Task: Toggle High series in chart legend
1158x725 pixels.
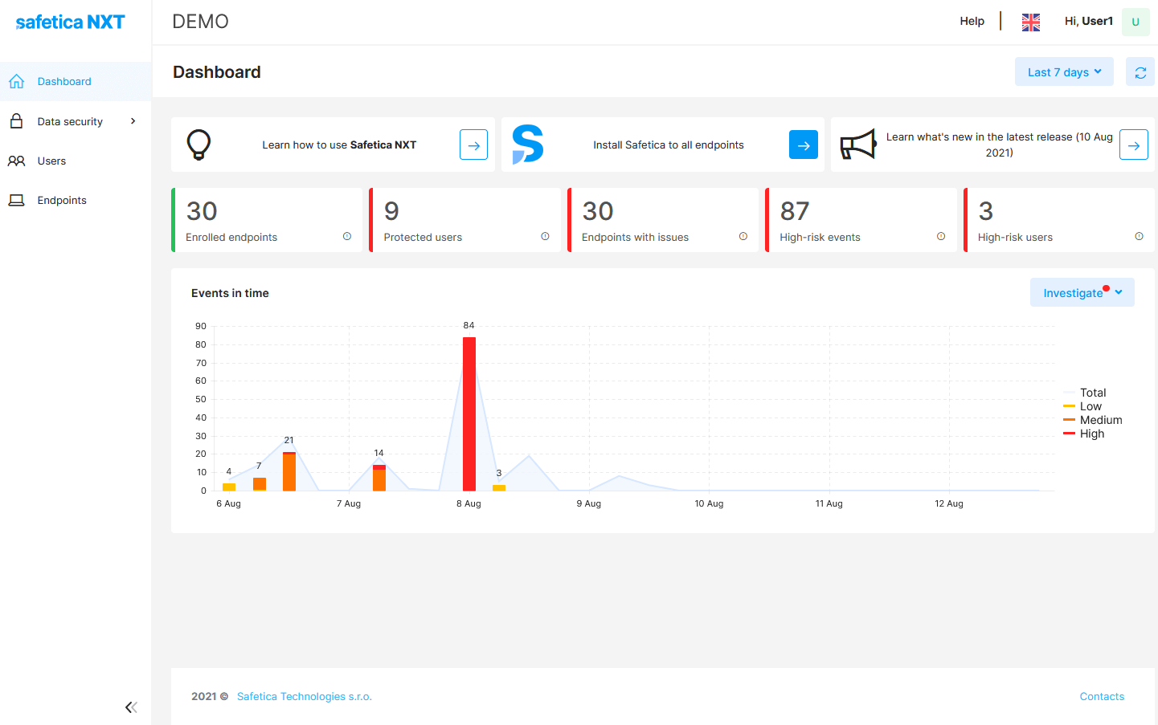Action: 1084,434
